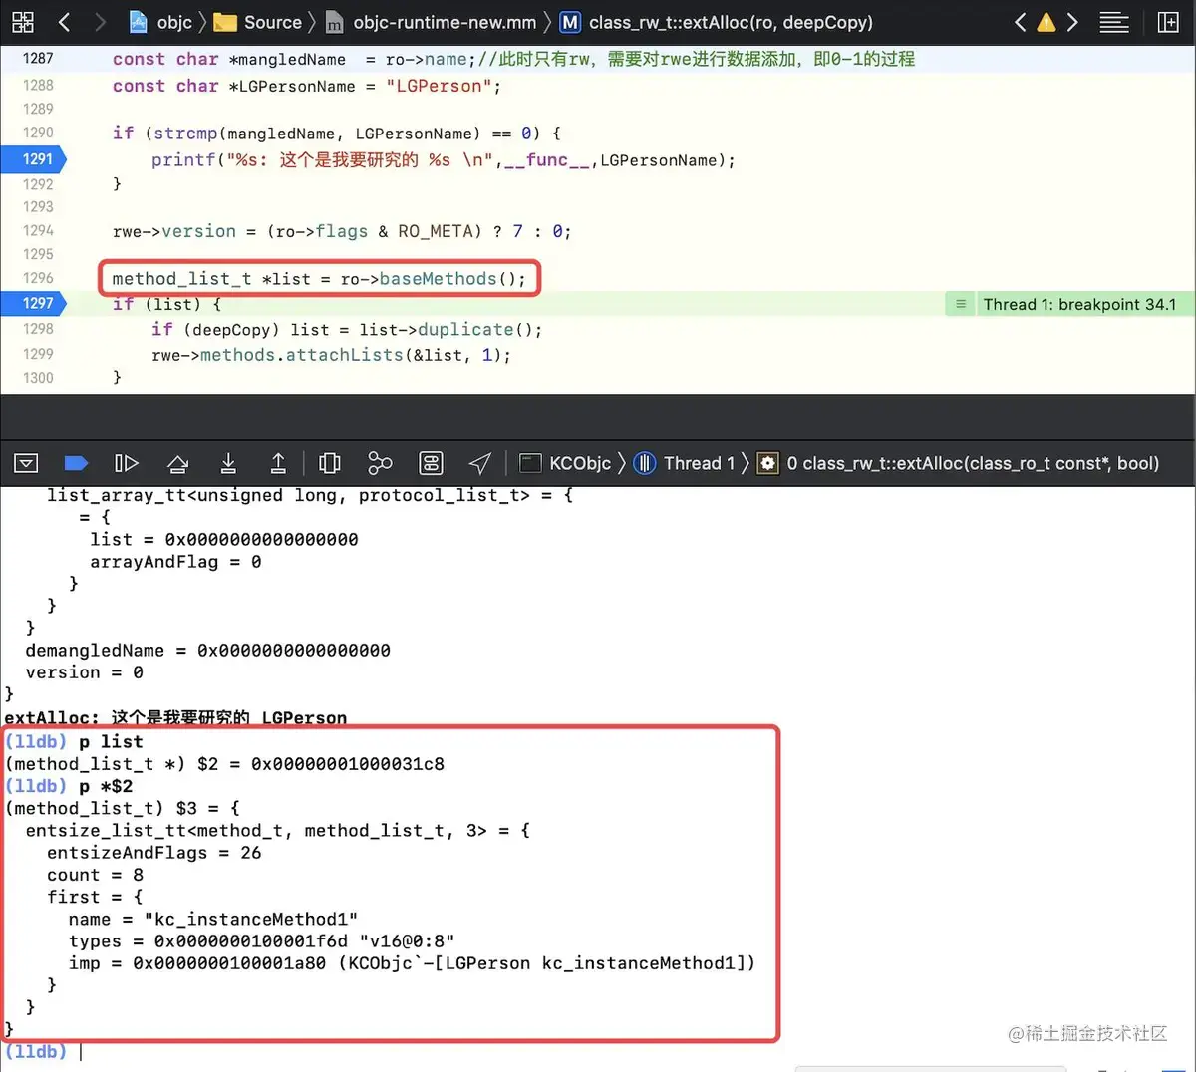
Task: Go back in editor history
Action: click(x=64, y=22)
